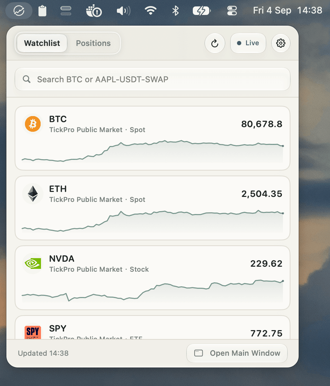Open the volume speaker menu
The width and height of the screenshot is (330, 386).
click(x=123, y=11)
